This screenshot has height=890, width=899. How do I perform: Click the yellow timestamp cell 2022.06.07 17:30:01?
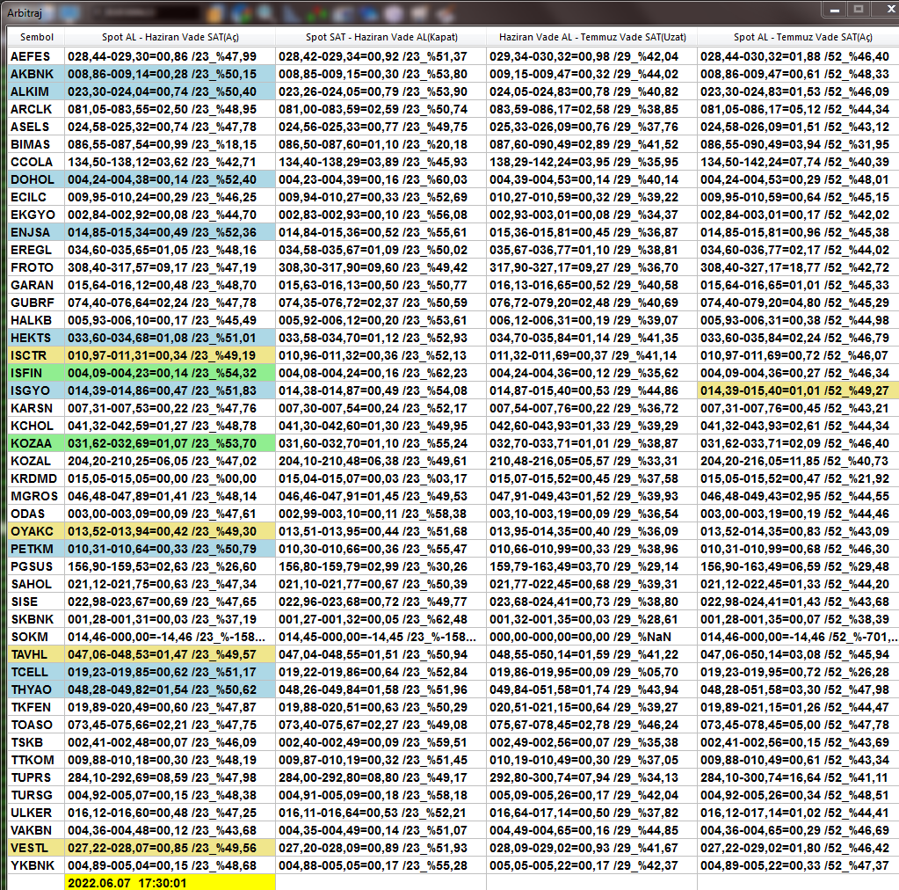pos(170,883)
